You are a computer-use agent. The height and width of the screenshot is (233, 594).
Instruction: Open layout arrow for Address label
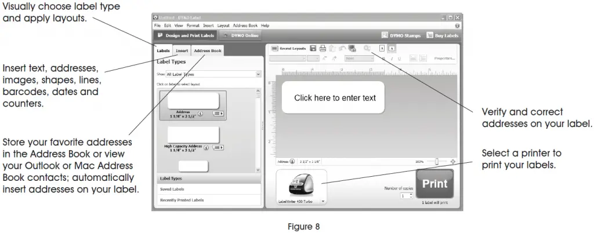click(218, 114)
